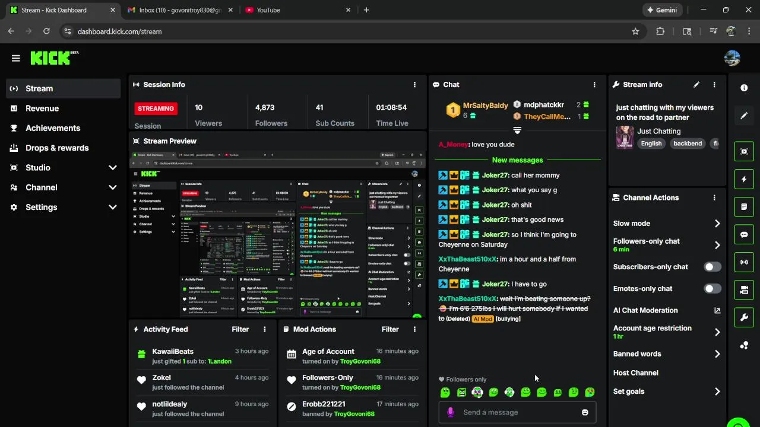The width and height of the screenshot is (760, 427).
Task: Insert the angry green emote
Action: pos(461,392)
